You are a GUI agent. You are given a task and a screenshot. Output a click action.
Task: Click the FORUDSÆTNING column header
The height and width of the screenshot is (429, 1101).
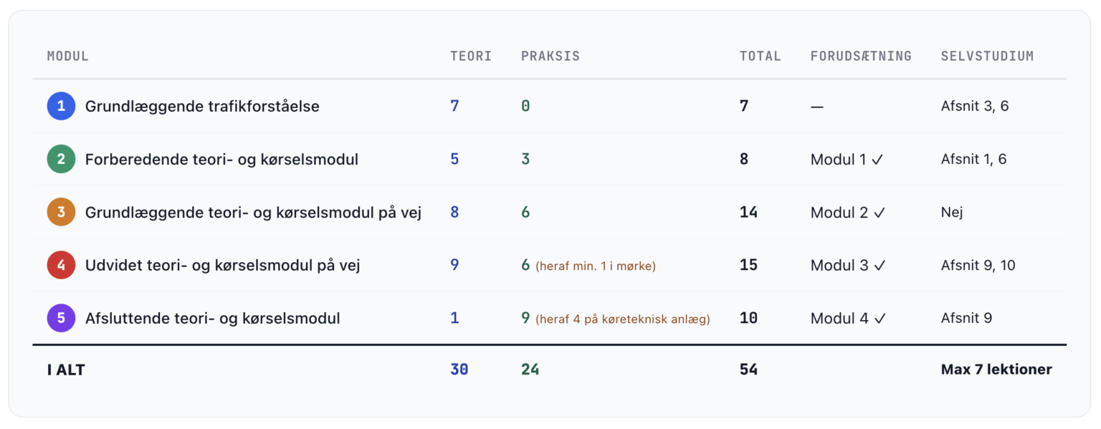click(861, 56)
